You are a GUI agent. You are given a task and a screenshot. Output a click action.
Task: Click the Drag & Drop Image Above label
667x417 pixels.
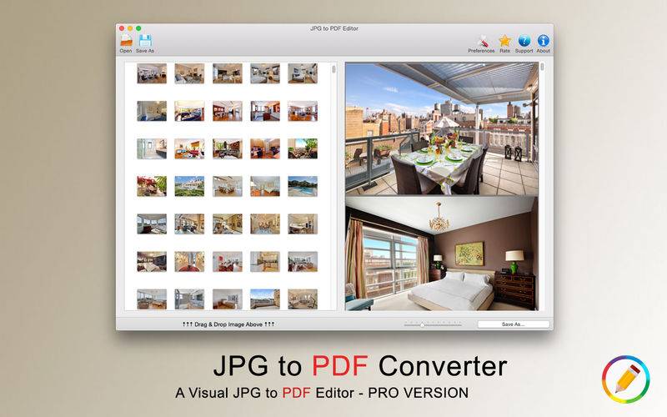point(228,324)
